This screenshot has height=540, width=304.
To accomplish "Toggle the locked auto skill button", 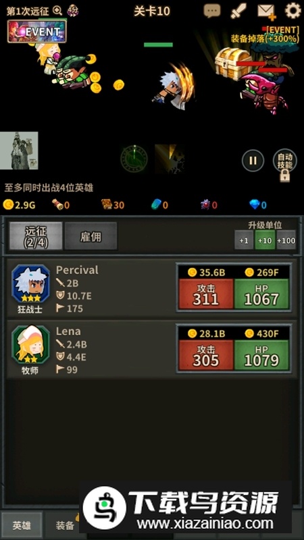I will [284, 164].
